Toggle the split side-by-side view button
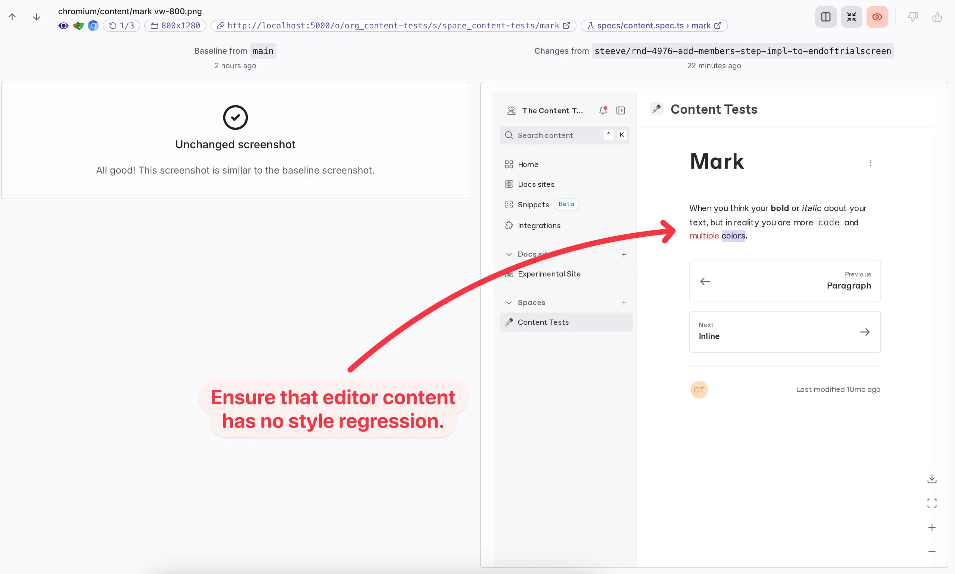 coord(826,17)
